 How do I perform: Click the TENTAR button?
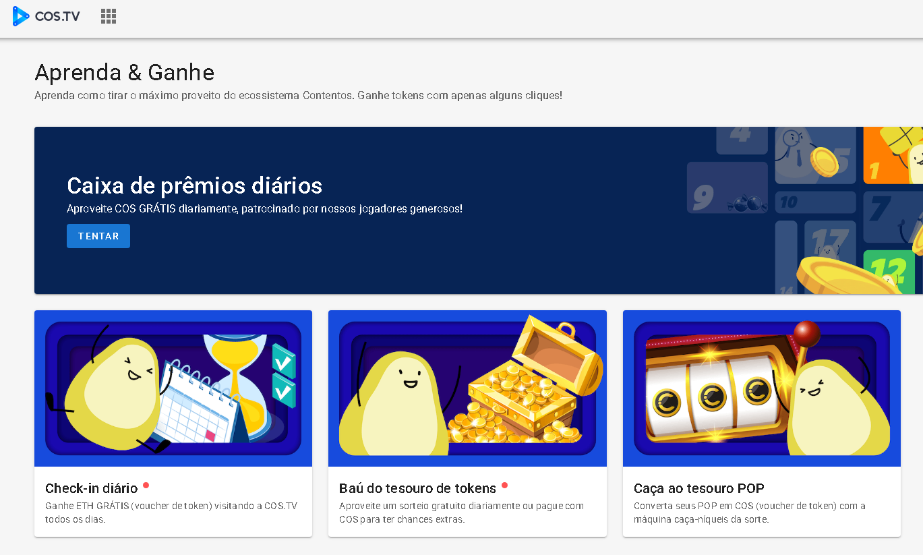[x=98, y=236]
